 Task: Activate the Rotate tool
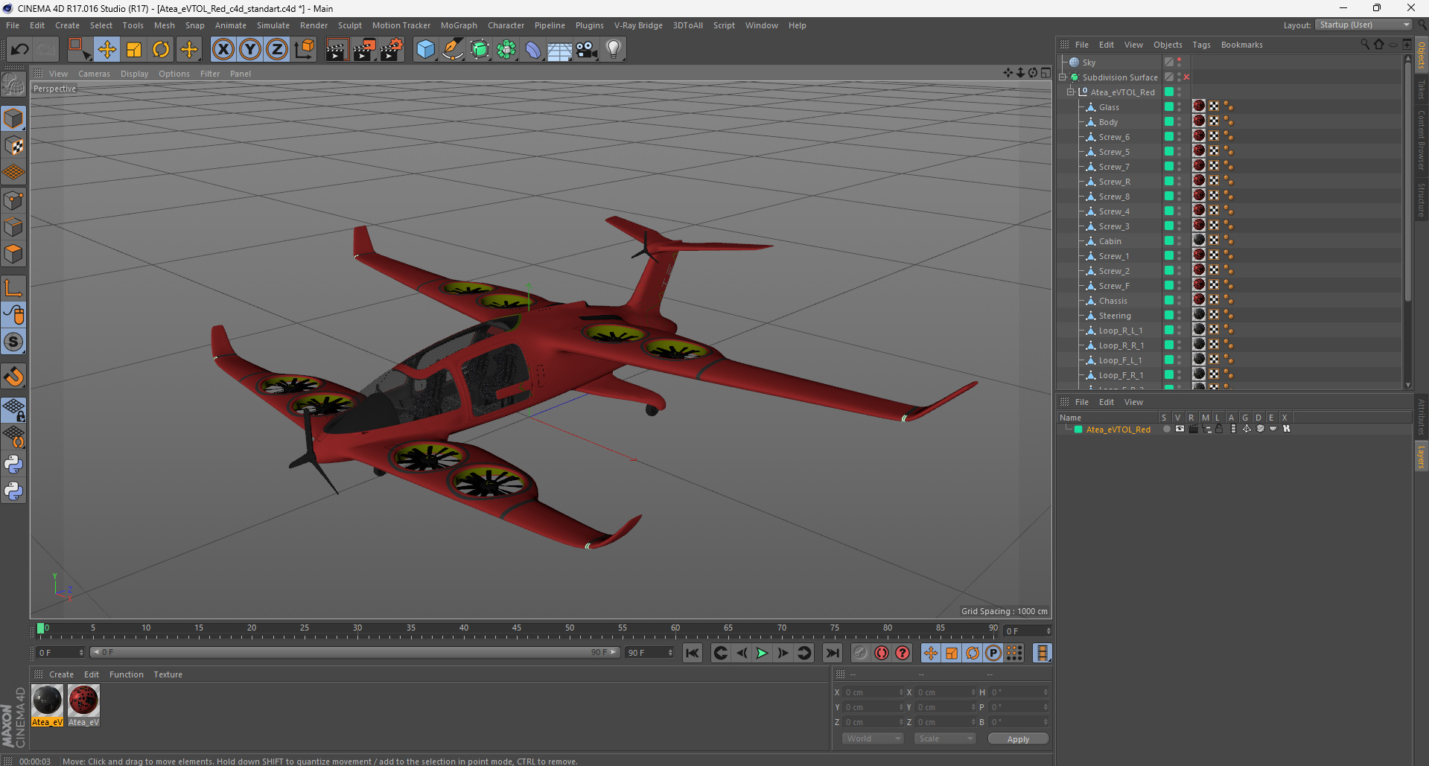pos(161,50)
